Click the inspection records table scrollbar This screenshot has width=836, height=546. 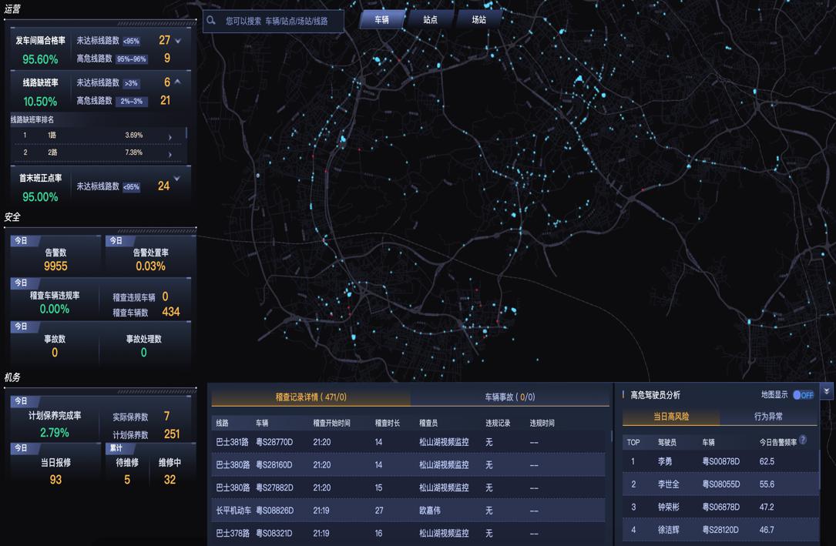coord(612,437)
